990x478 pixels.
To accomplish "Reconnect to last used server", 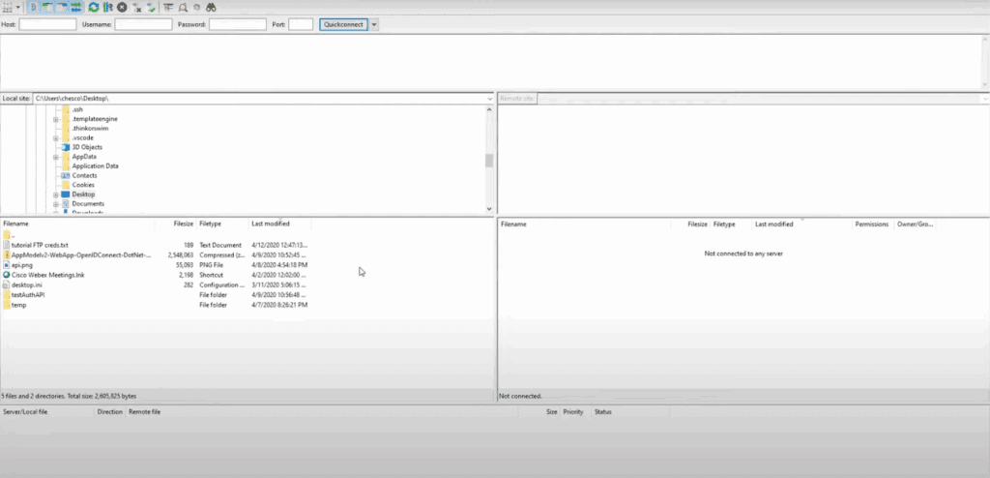I will click(152, 7).
